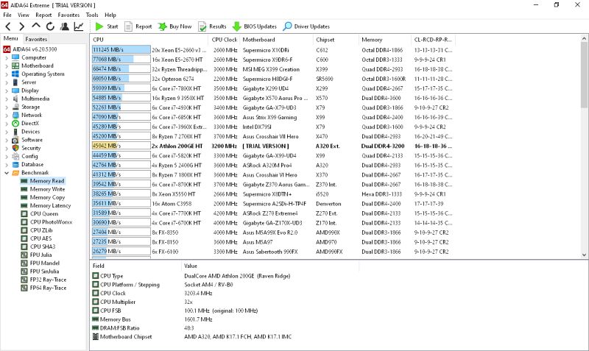Start the benchmark with the green Start button
Viewport: 589px width, 351px height.
(107, 26)
